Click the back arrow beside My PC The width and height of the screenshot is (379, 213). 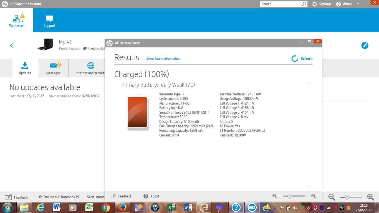pos(12,45)
